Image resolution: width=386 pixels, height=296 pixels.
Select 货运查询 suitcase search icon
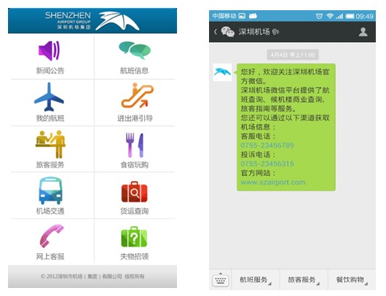tap(134, 192)
